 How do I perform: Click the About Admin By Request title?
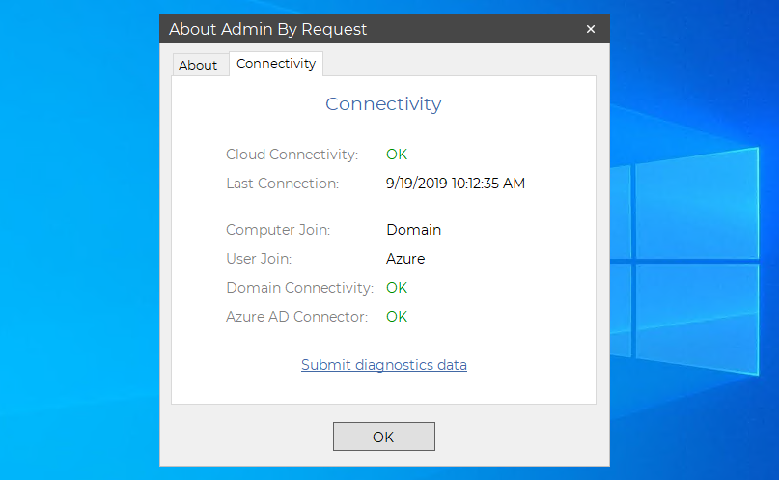267,29
